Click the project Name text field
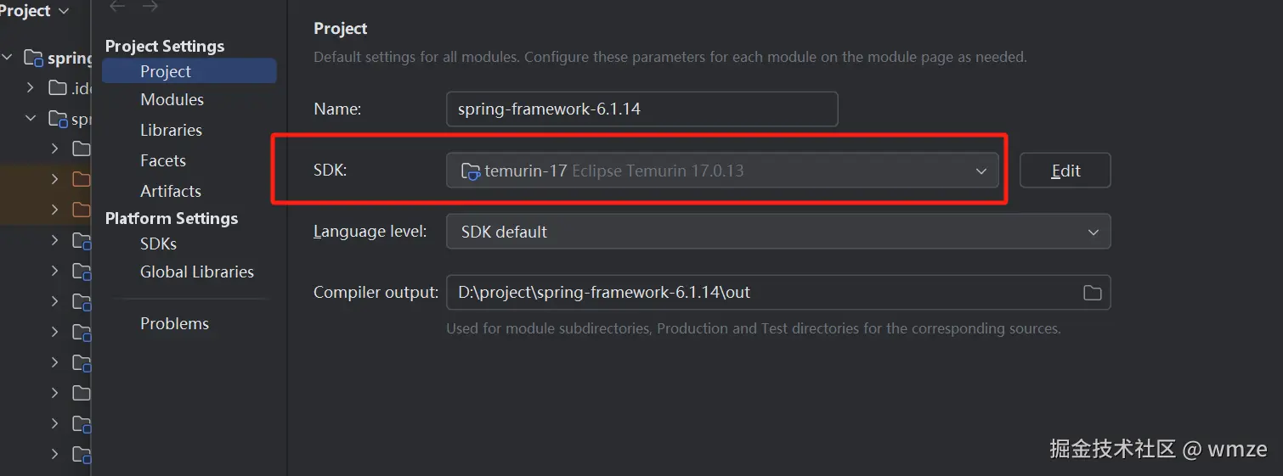 coord(641,109)
